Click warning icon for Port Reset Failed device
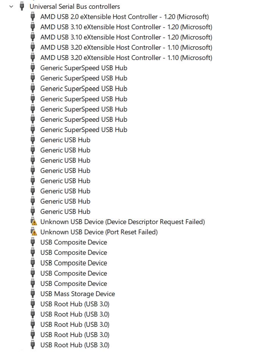 pos(34,232)
